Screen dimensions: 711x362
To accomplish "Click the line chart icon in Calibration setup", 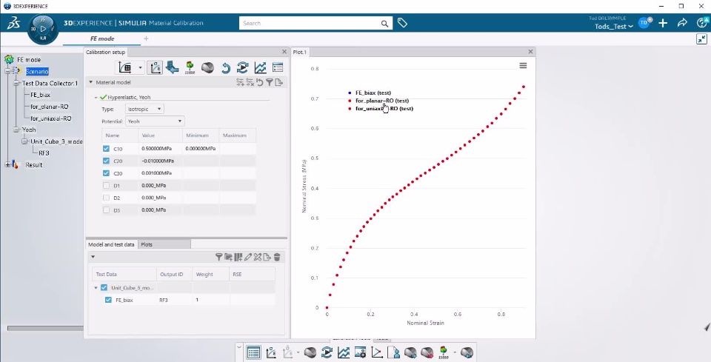I will tap(260, 67).
